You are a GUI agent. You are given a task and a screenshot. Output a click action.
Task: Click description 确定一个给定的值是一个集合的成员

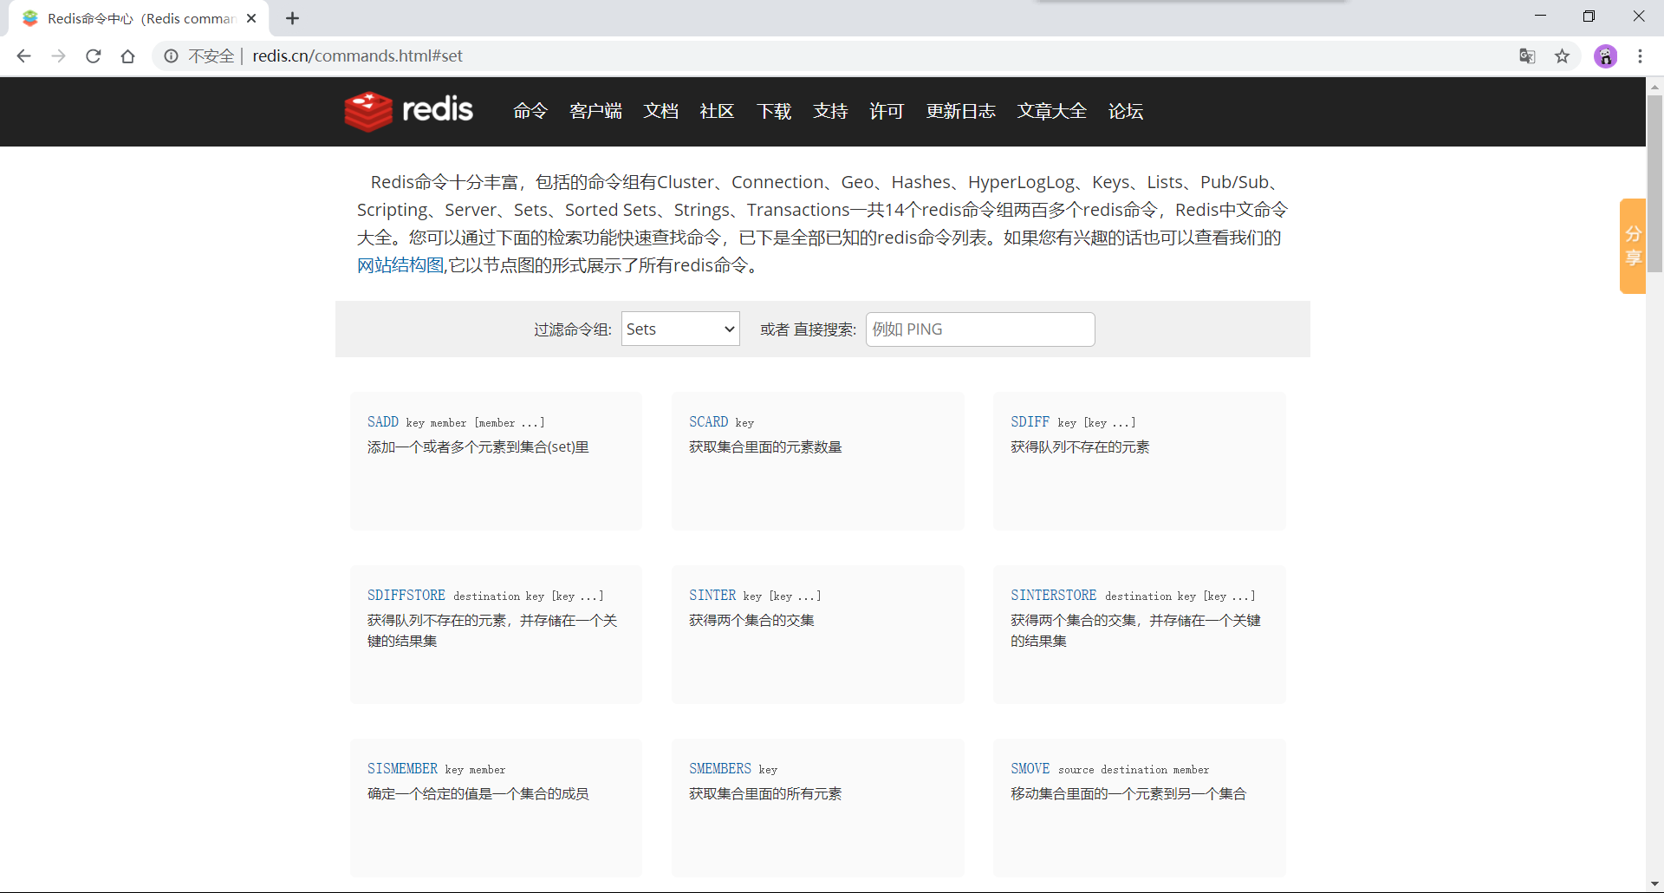478,794
